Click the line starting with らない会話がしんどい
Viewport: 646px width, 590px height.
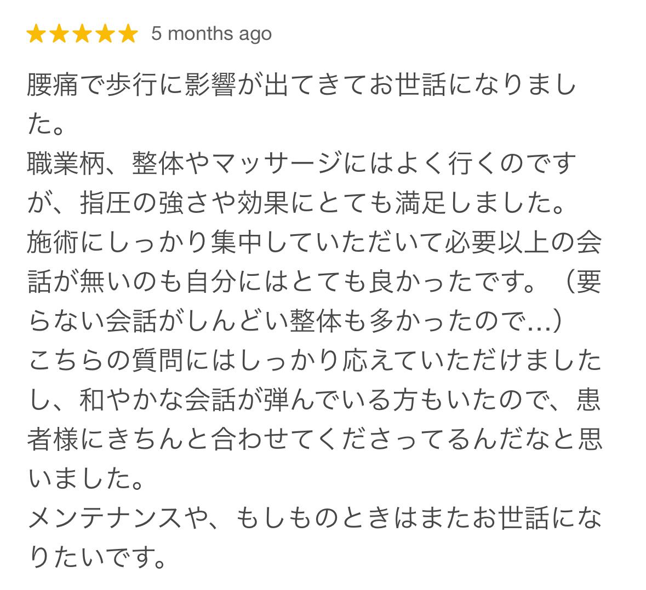pos(295,322)
